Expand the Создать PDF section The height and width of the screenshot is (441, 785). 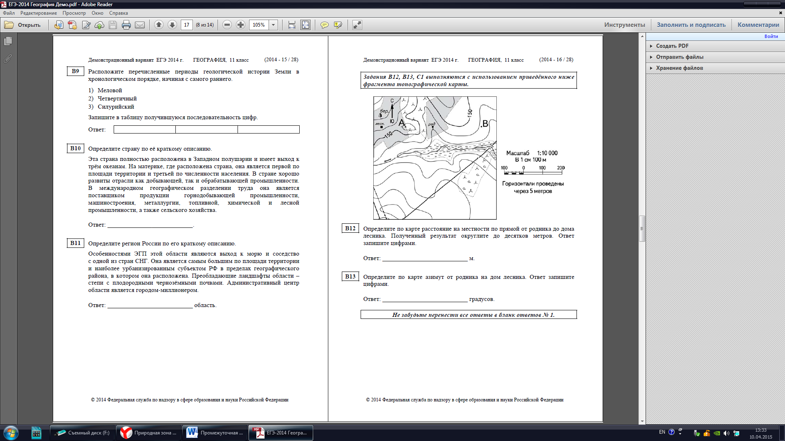[x=715, y=46]
